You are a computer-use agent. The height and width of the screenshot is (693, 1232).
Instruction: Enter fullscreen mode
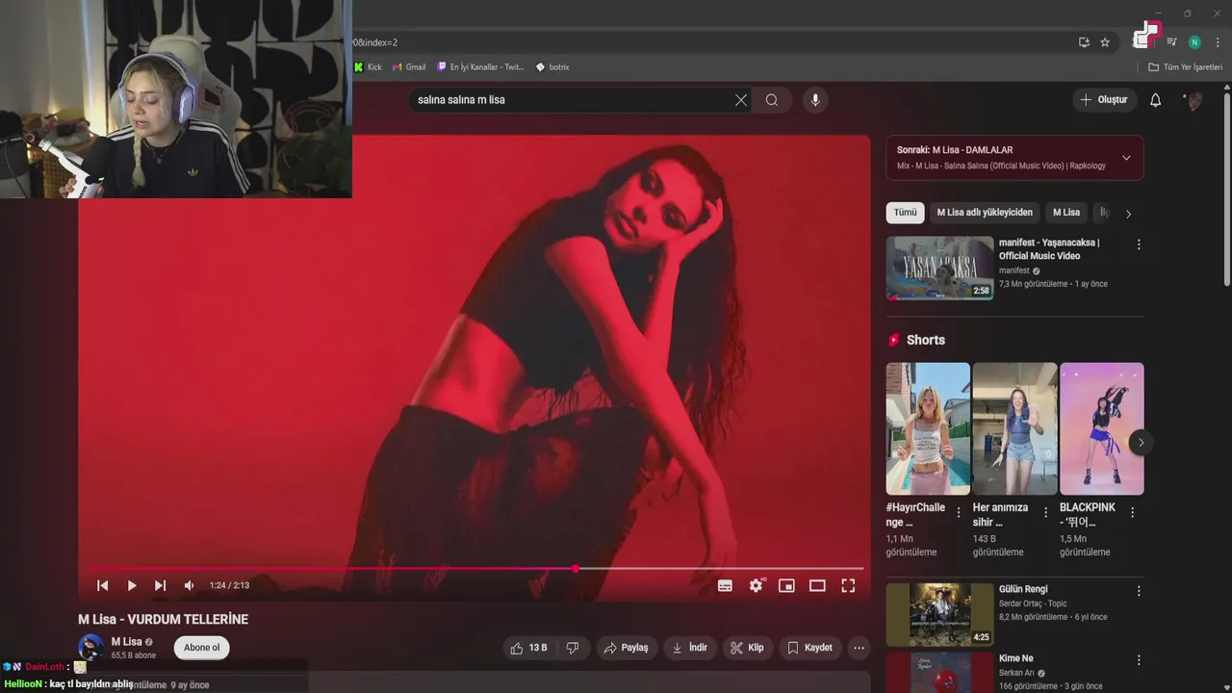[848, 585]
